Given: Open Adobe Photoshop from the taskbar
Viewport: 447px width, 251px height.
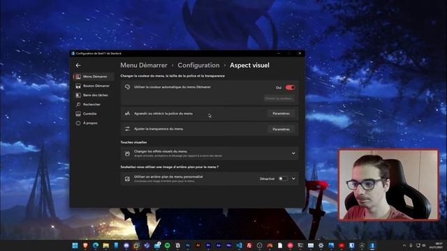Looking at the screenshot, I should (x=188, y=245).
